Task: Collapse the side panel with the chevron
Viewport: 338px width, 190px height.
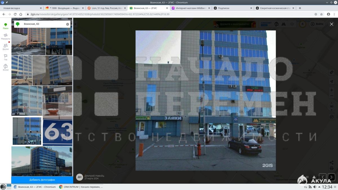Action: click(x=75, y=24)
